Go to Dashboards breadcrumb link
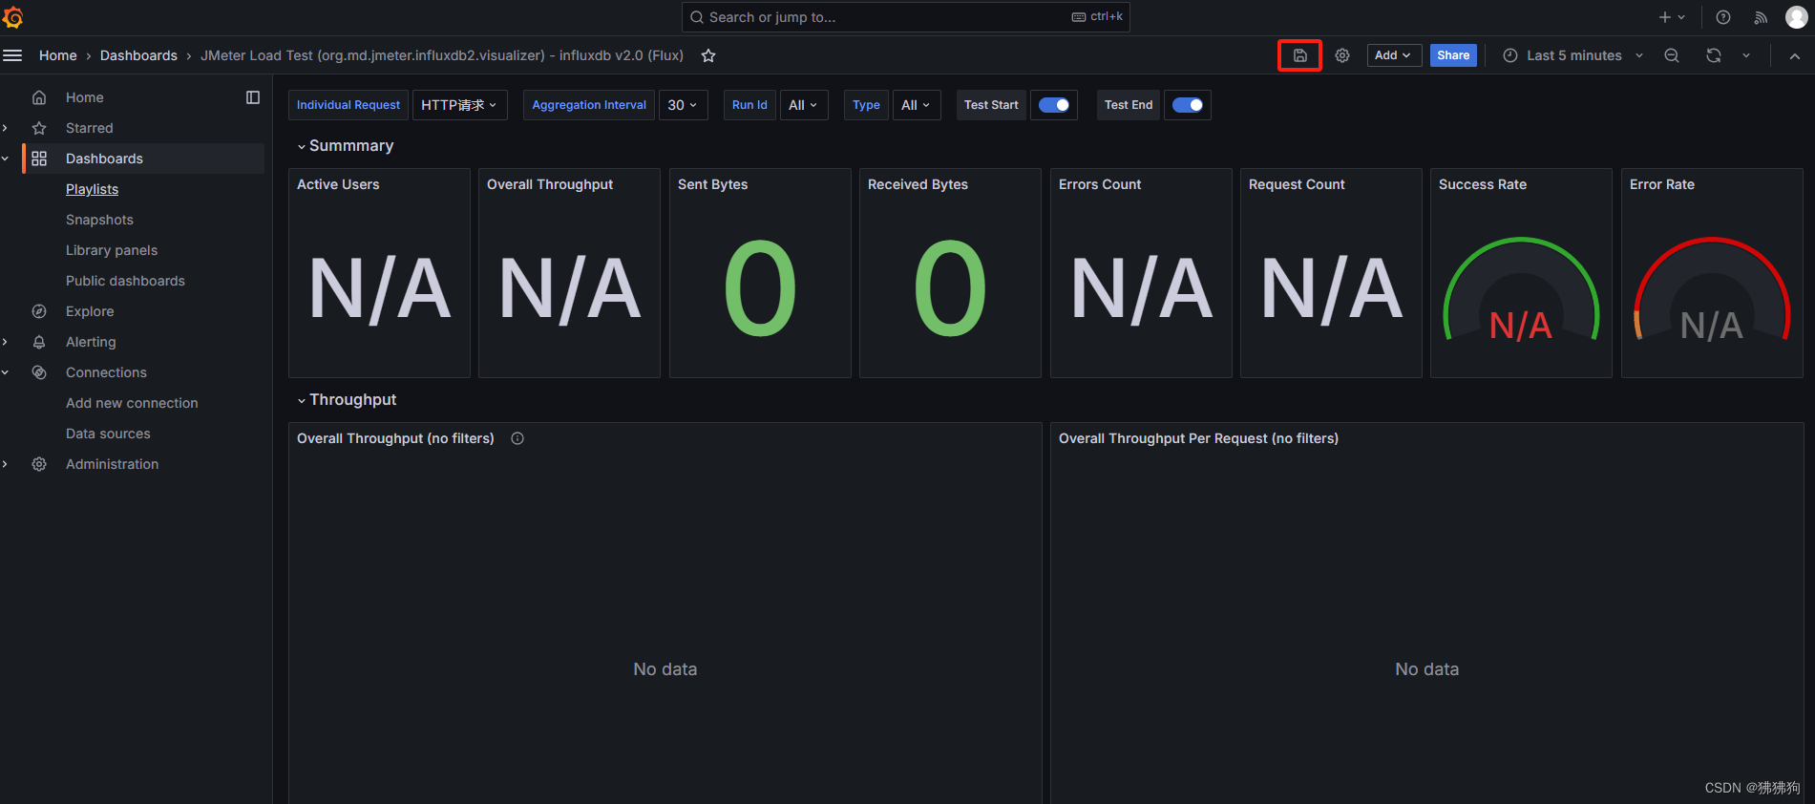Image resolution: width=1815 pixels, height=804 pixels. pos(138,55)
